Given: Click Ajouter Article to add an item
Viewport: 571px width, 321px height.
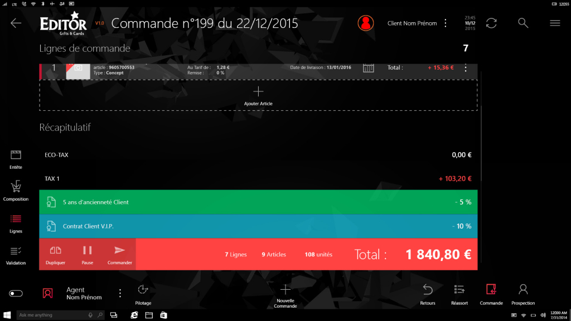Looking at the screenshot, I should click(x=258, y=95).
